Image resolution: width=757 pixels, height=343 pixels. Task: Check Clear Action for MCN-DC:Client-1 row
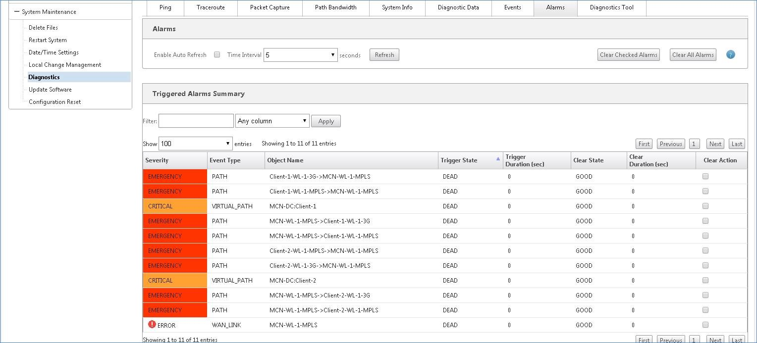[705, 206]
